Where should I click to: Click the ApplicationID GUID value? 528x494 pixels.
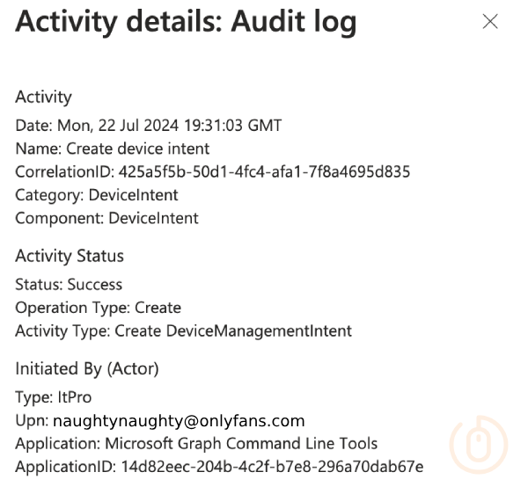272,467
